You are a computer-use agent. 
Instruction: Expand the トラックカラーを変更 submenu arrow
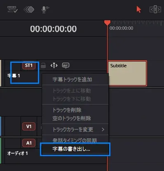(x=103, y=129)
